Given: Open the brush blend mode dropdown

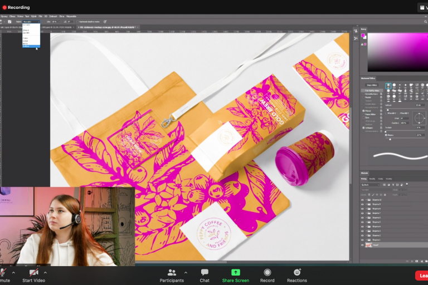Looking at the screenshot, I should tap(31, 22).
